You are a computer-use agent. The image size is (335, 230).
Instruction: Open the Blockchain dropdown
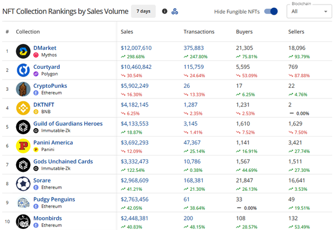pyautogui.click(x=309, y=11)
